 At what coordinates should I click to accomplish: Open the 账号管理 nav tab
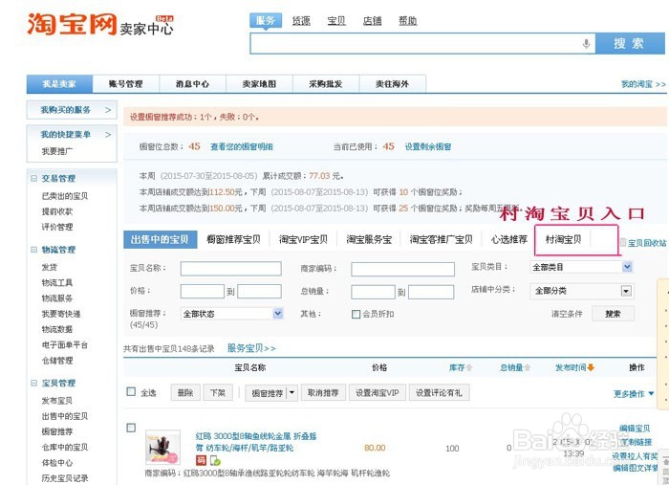click(126, 83)
